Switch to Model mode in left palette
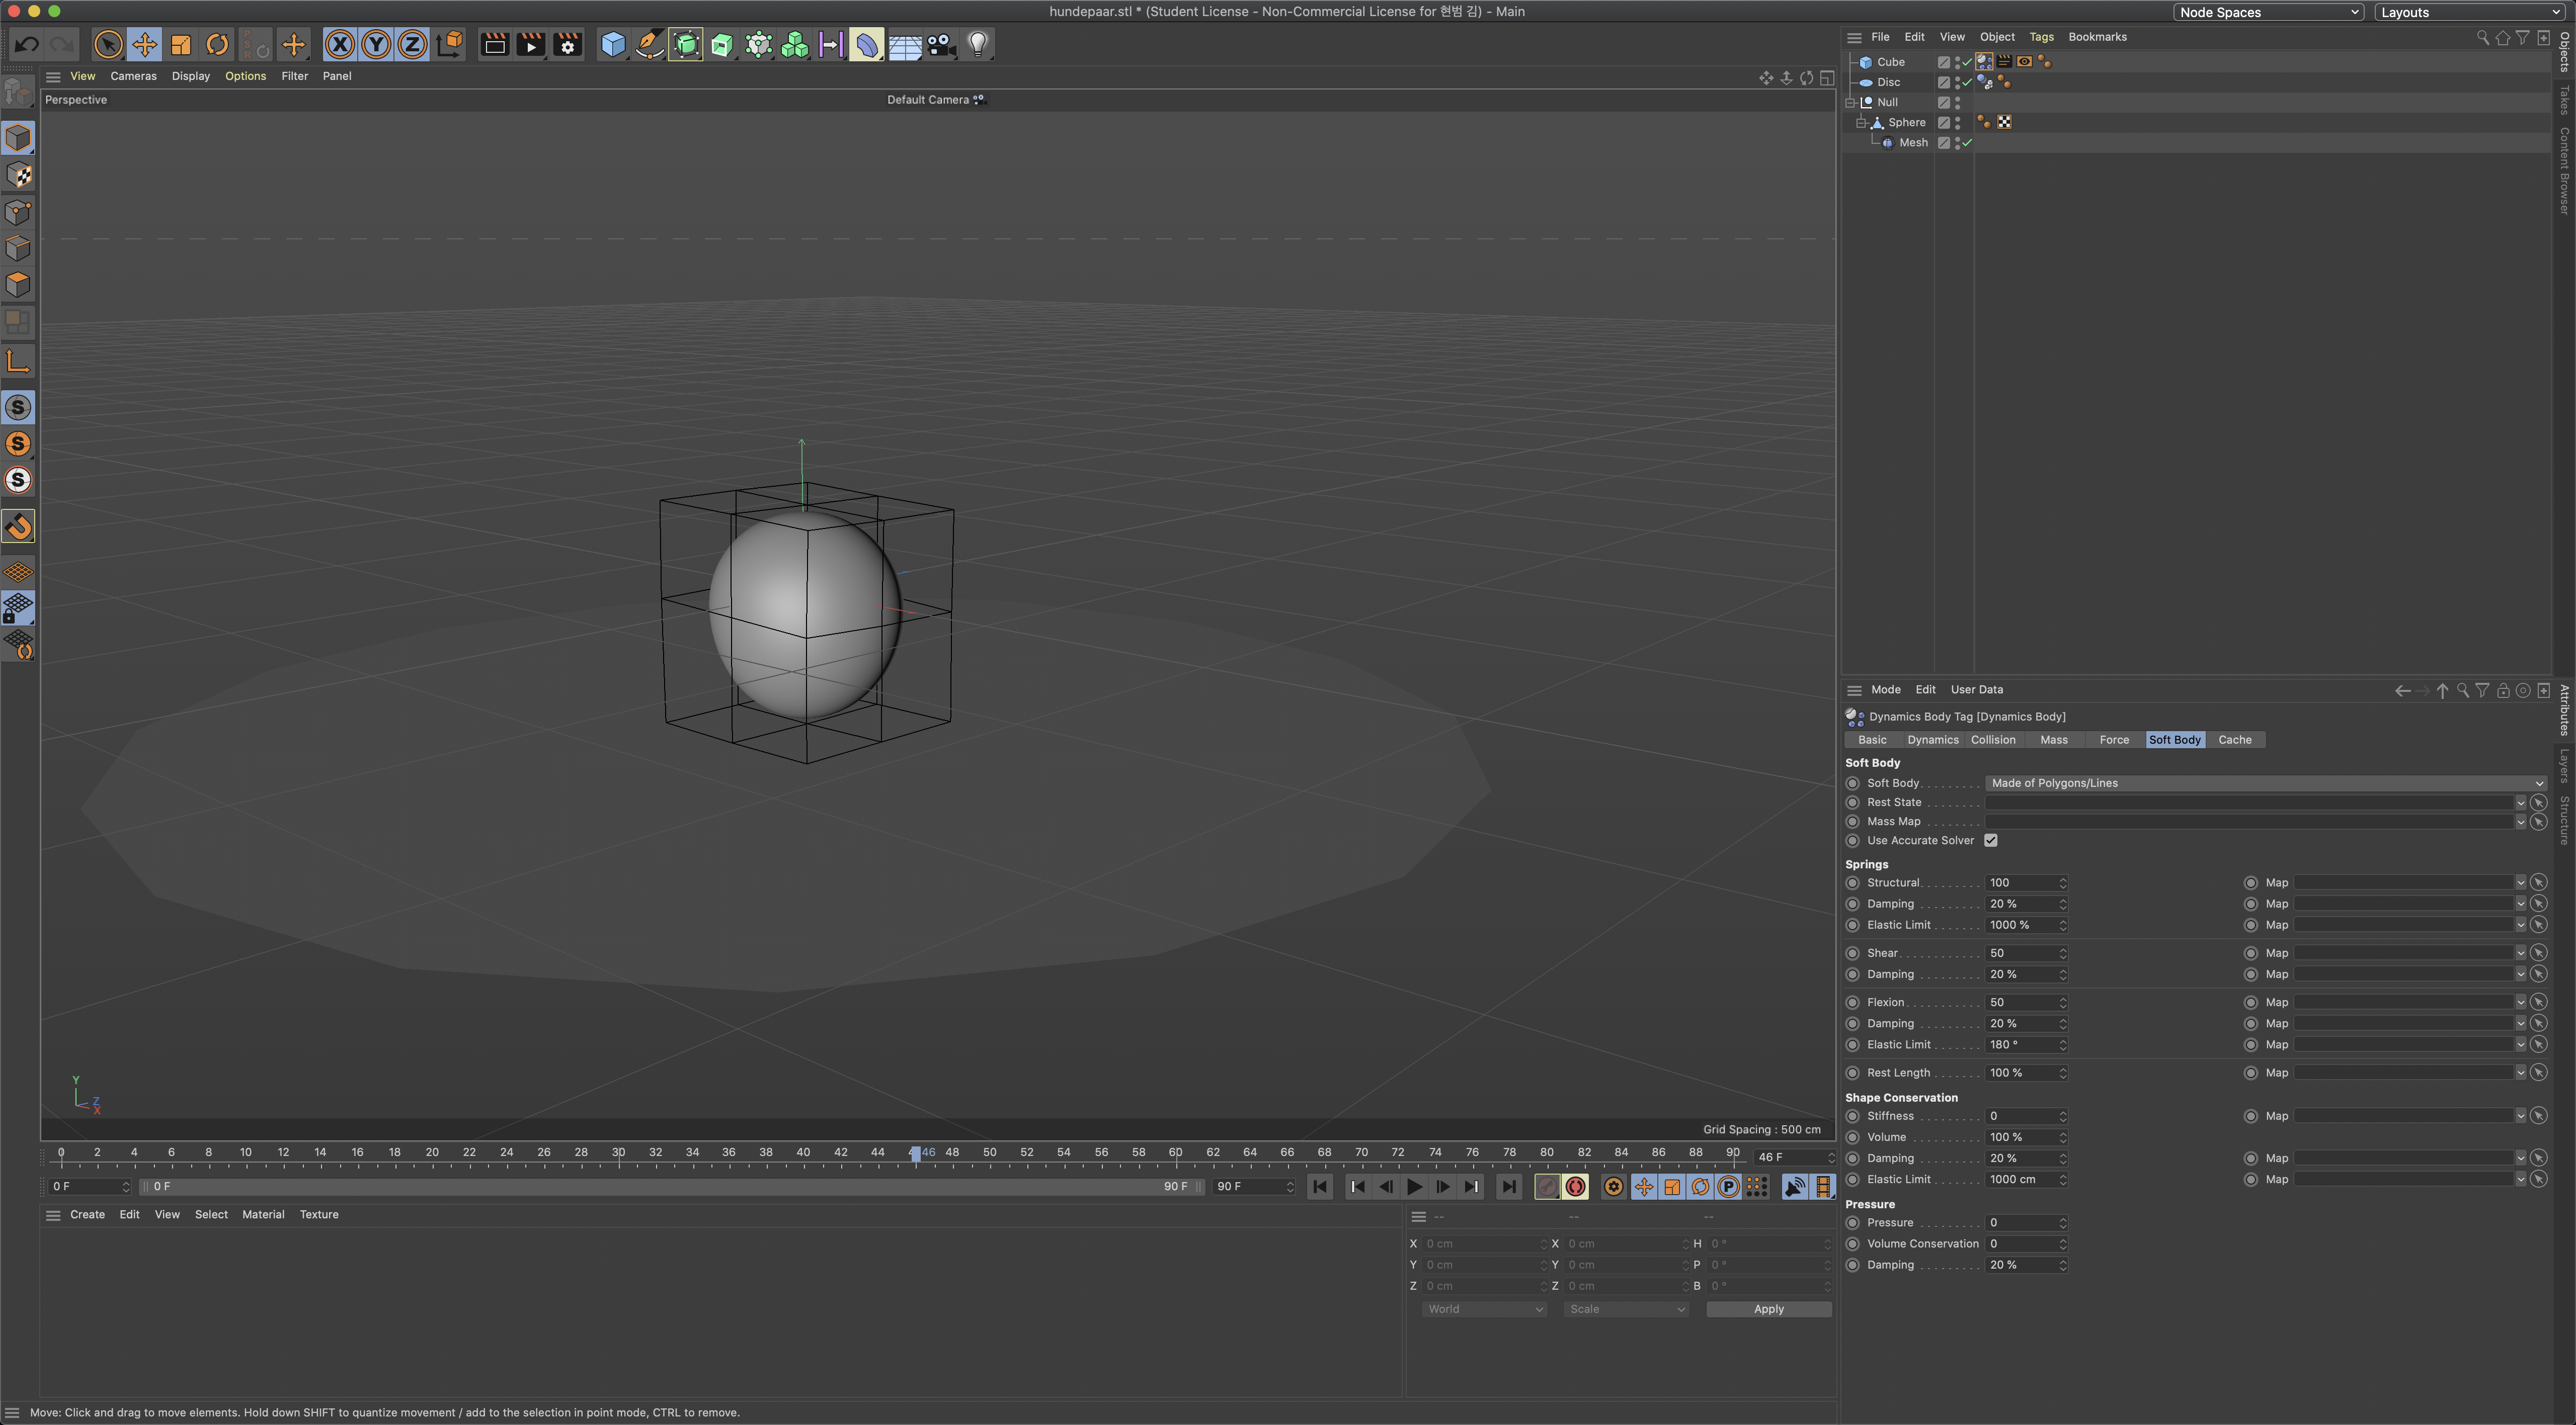Viewport: 2576px width, 1425px height. (18, 138)
